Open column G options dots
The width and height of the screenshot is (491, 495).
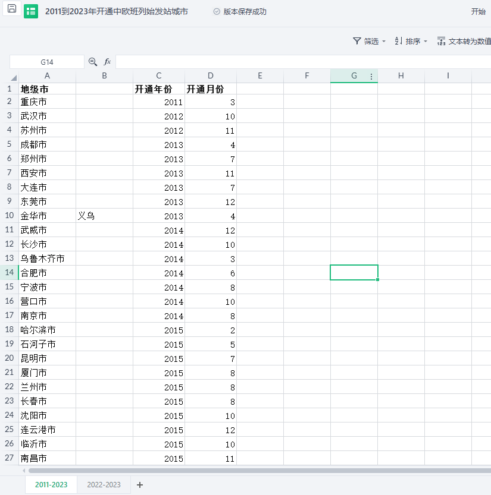(371, 76)
